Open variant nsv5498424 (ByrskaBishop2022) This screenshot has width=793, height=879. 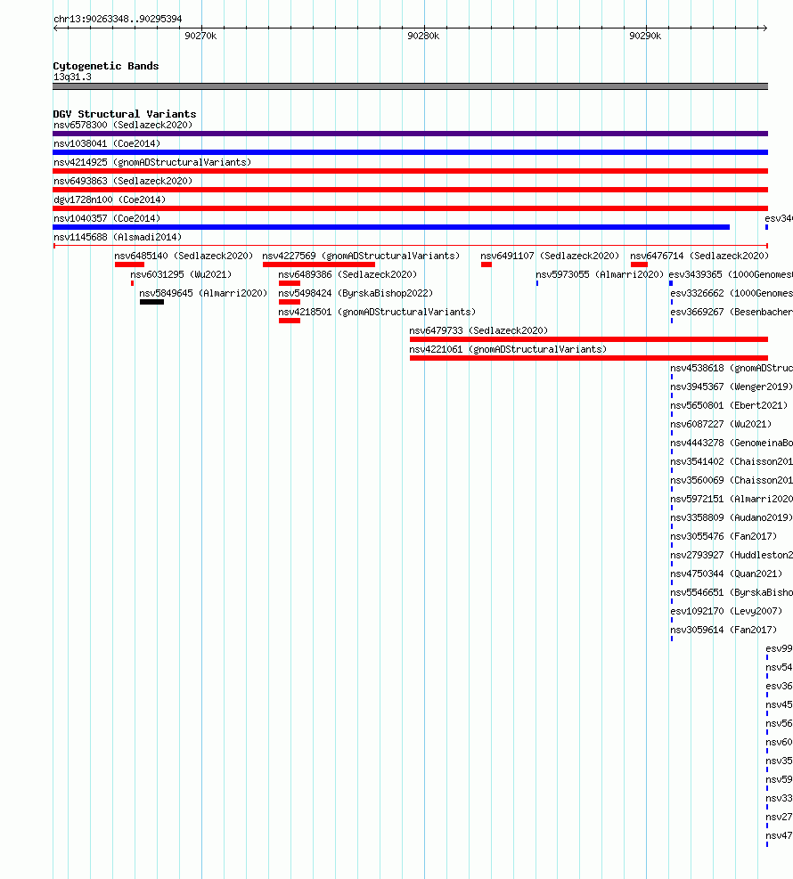point(356,293)
